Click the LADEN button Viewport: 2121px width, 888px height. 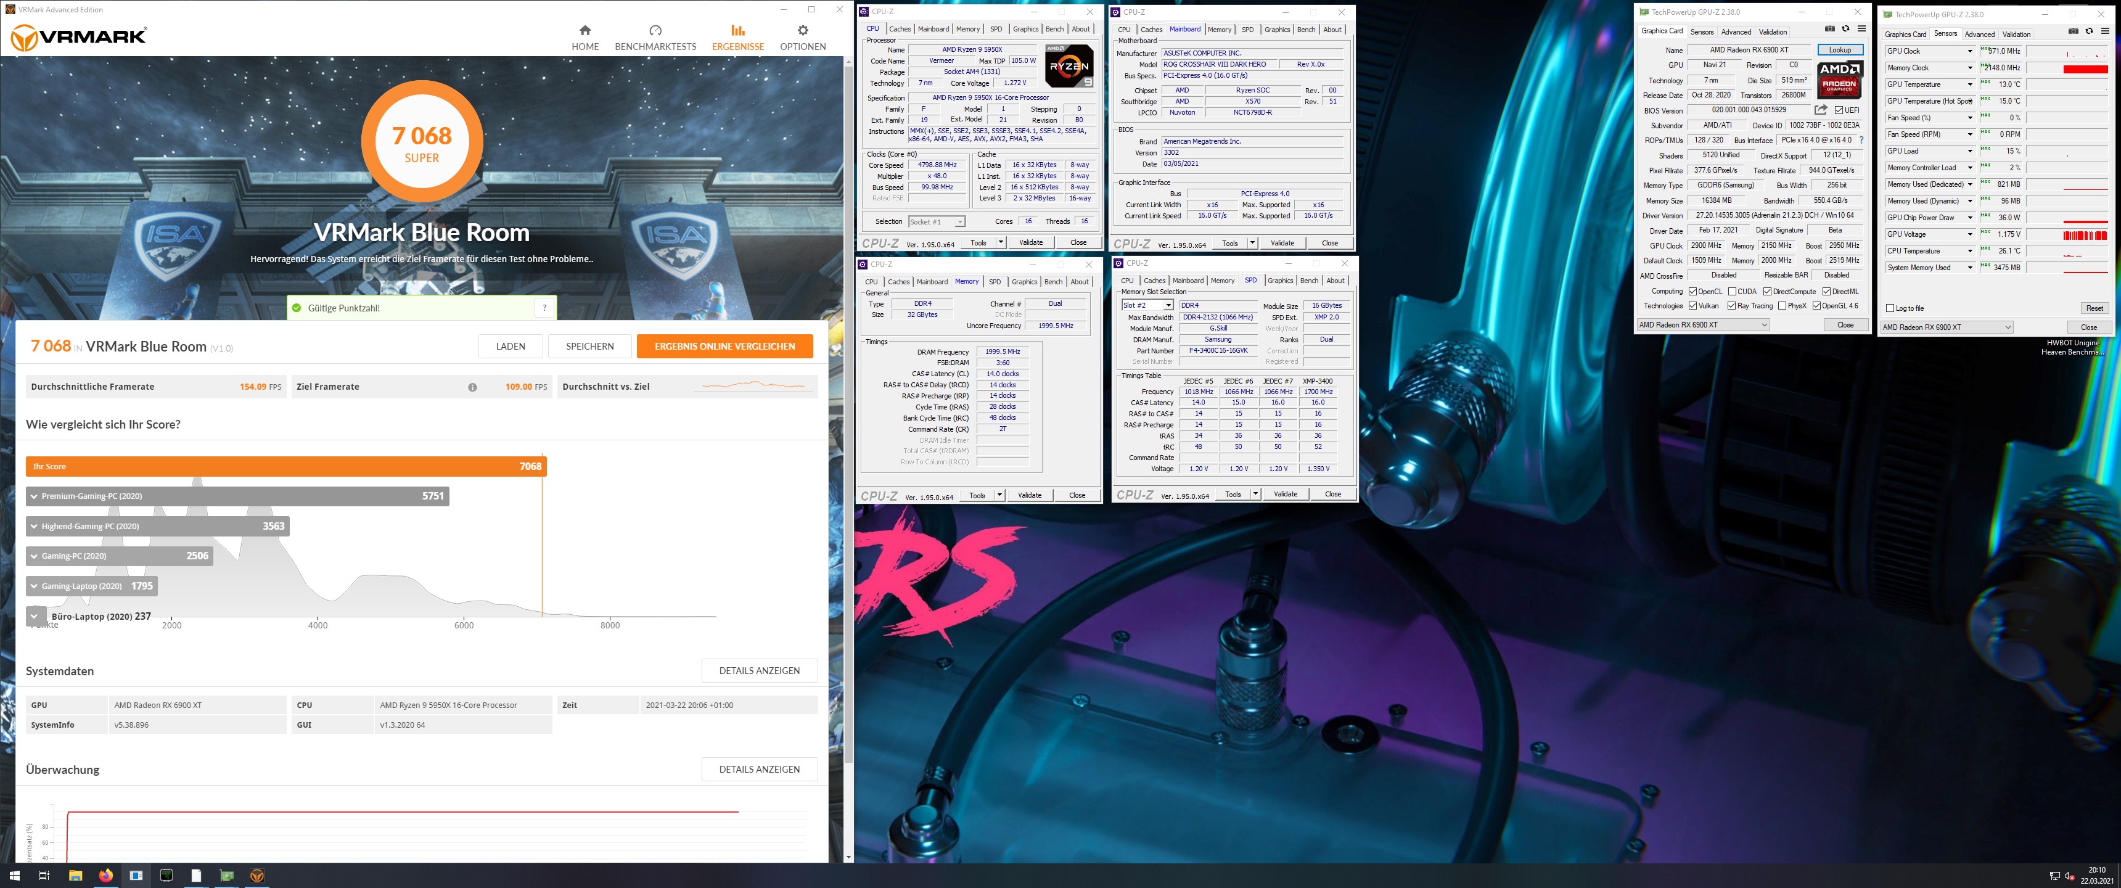[x=511, y=346]
